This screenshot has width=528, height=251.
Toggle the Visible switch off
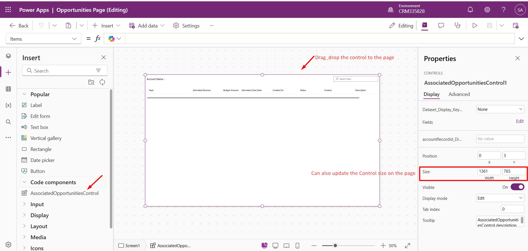tap(517, 187)
